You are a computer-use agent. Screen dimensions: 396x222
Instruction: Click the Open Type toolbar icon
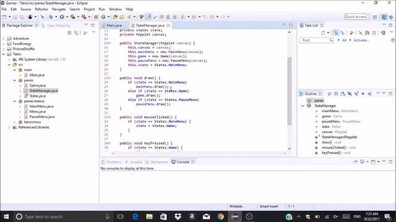(115, 17)
